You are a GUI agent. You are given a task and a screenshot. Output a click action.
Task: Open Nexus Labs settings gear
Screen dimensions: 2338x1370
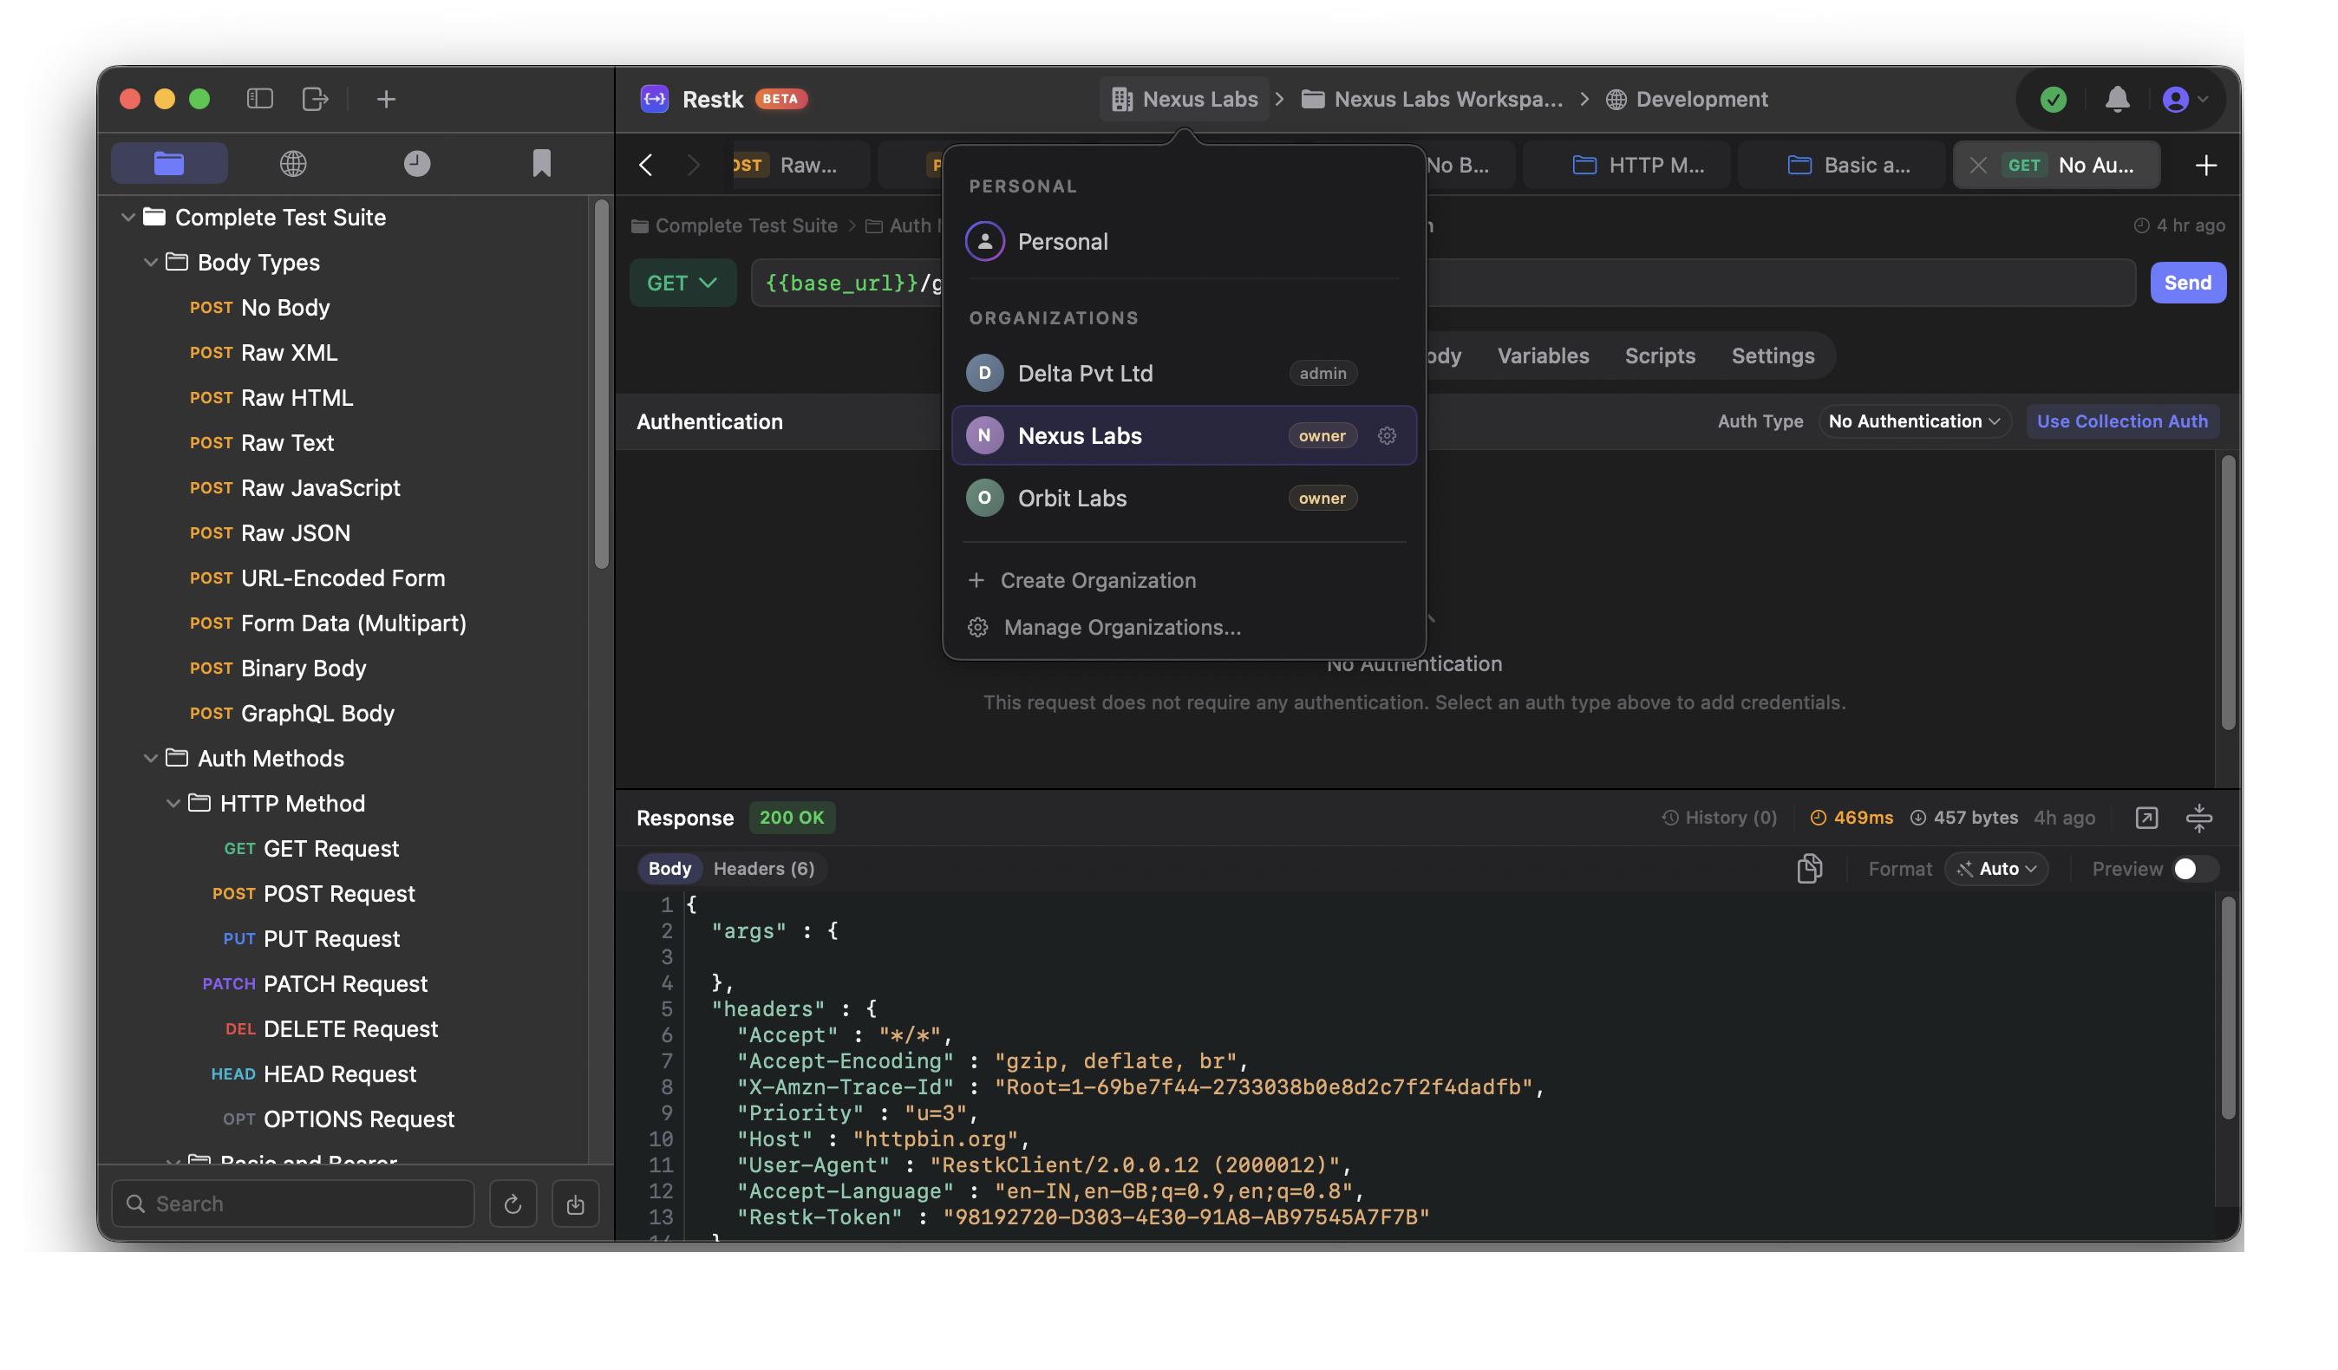click(1387, 435)
